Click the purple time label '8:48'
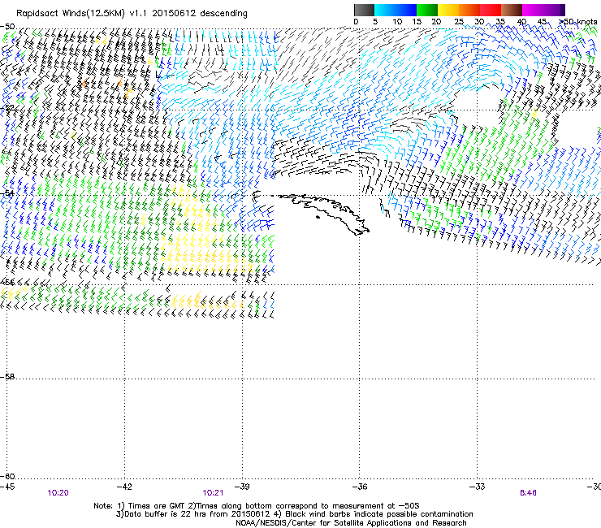The image size is (601, 528). tap(528, 493)
